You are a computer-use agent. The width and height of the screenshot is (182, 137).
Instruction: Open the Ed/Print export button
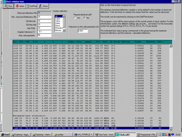pyautogui.click(x=31, y=6)
